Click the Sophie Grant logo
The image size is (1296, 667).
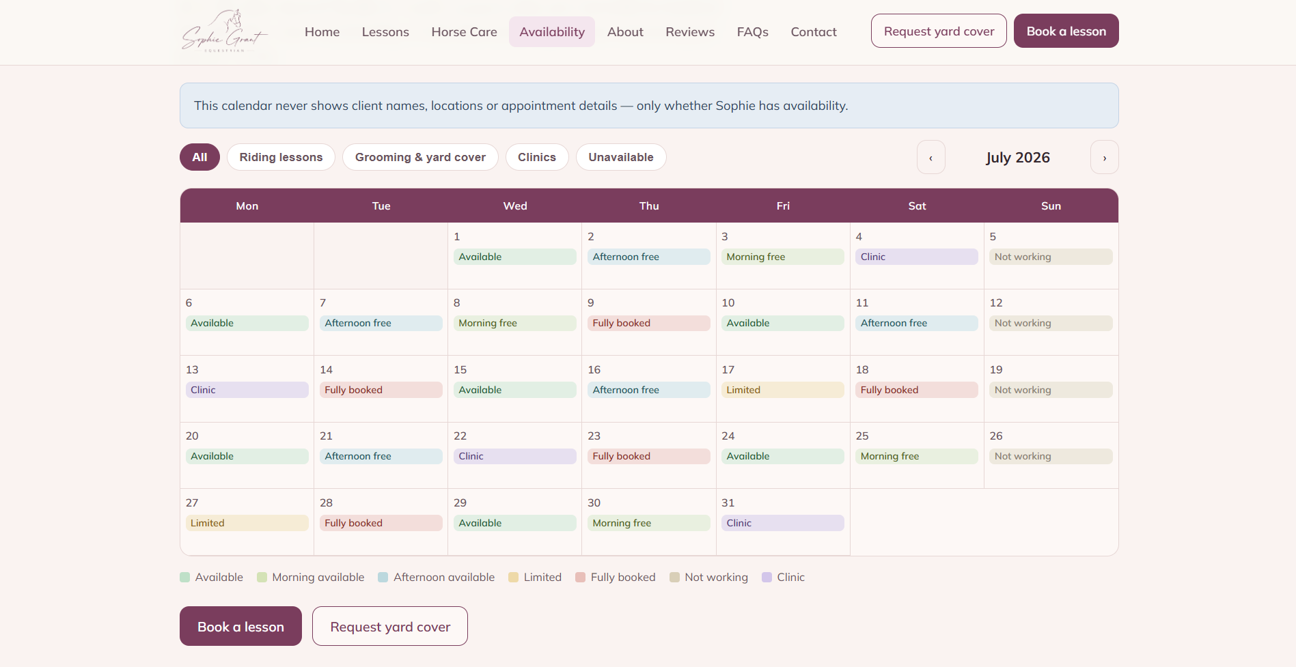point(225,31)
